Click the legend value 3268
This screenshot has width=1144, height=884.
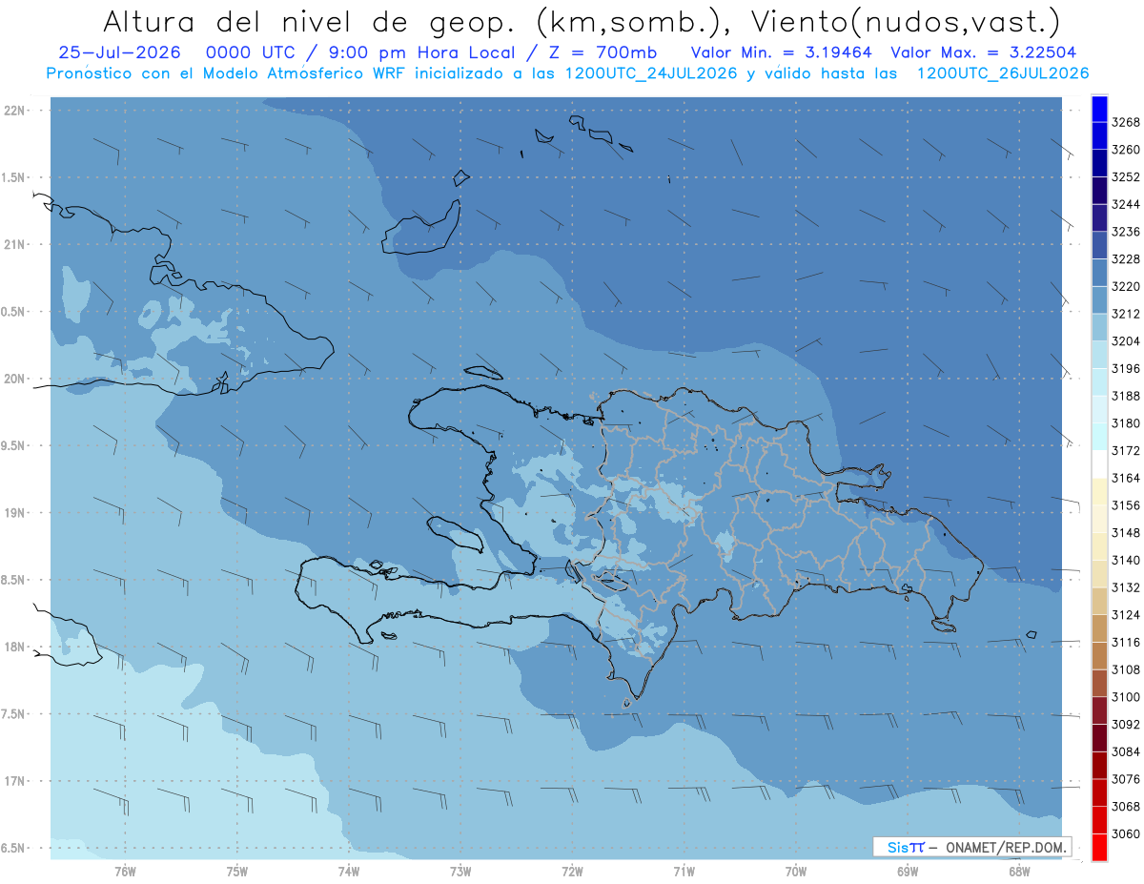[1126, 122]
